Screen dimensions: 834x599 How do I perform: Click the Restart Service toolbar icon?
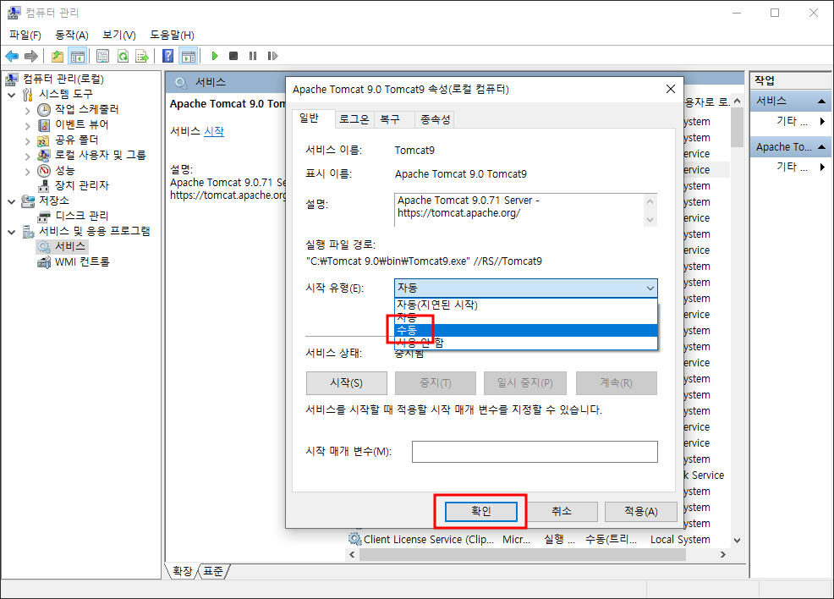[272, 56]
